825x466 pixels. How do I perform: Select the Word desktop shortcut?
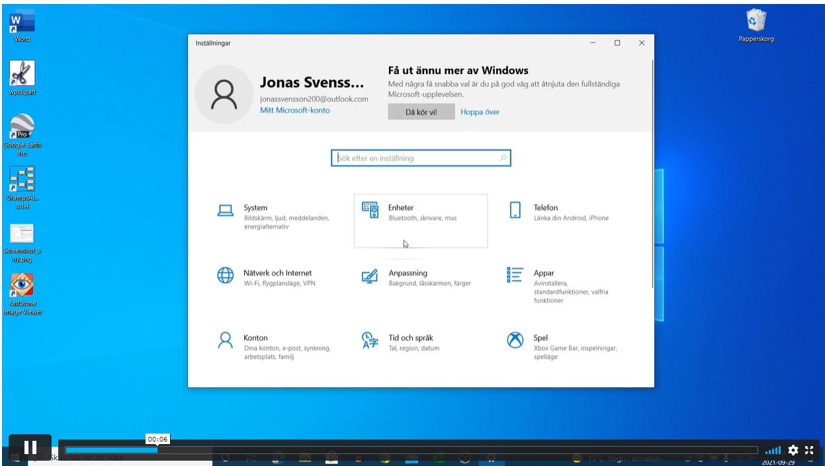[x=22, y=26]
